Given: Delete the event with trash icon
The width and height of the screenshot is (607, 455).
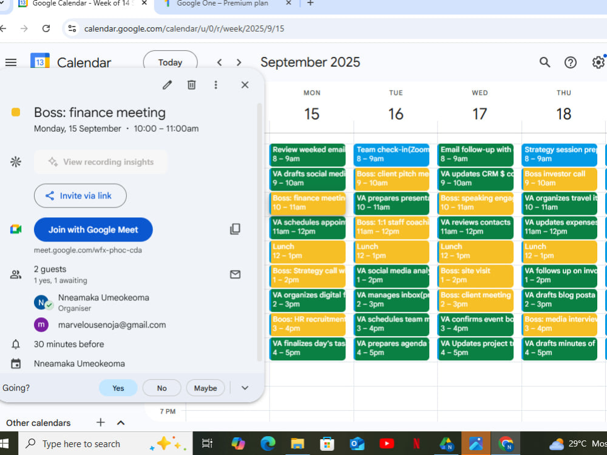Looking at the screenshot, I should point(192,85).
